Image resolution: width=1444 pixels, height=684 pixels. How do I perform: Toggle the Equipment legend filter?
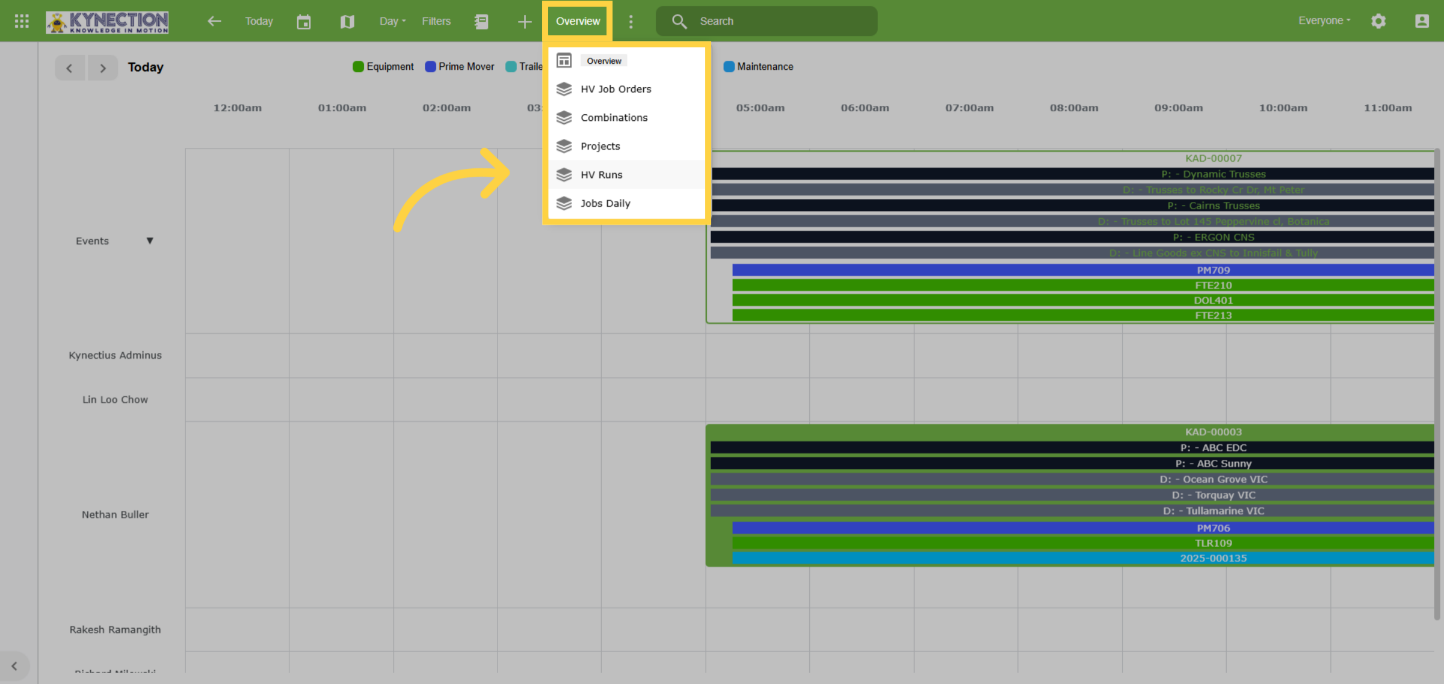point(383,67)
